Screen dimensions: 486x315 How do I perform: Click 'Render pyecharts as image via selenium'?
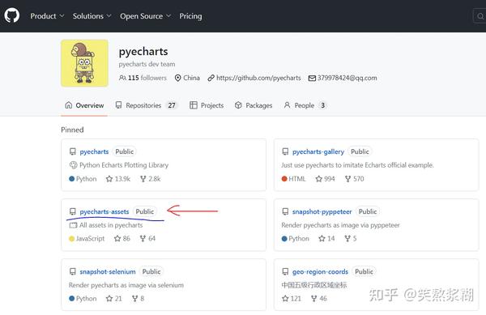[126, 285]
